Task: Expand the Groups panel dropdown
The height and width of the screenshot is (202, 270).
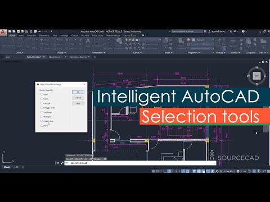Action: click(x=220, y=53)
